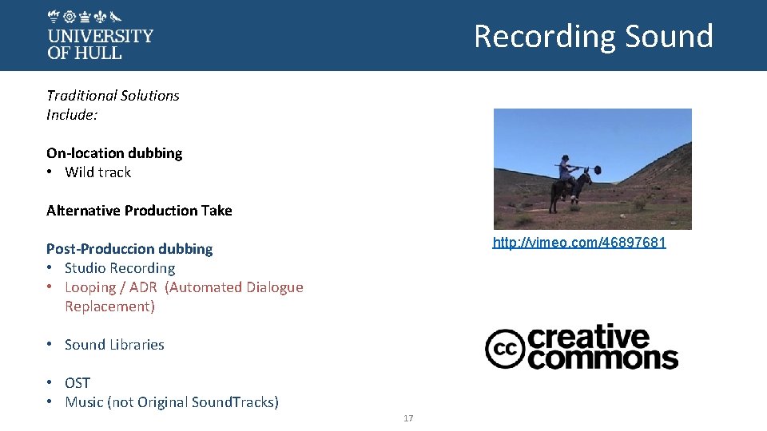767x431 pixels.
Task: Click the 'Post-Produccion dubbing' heading
Action: (129, 249)
